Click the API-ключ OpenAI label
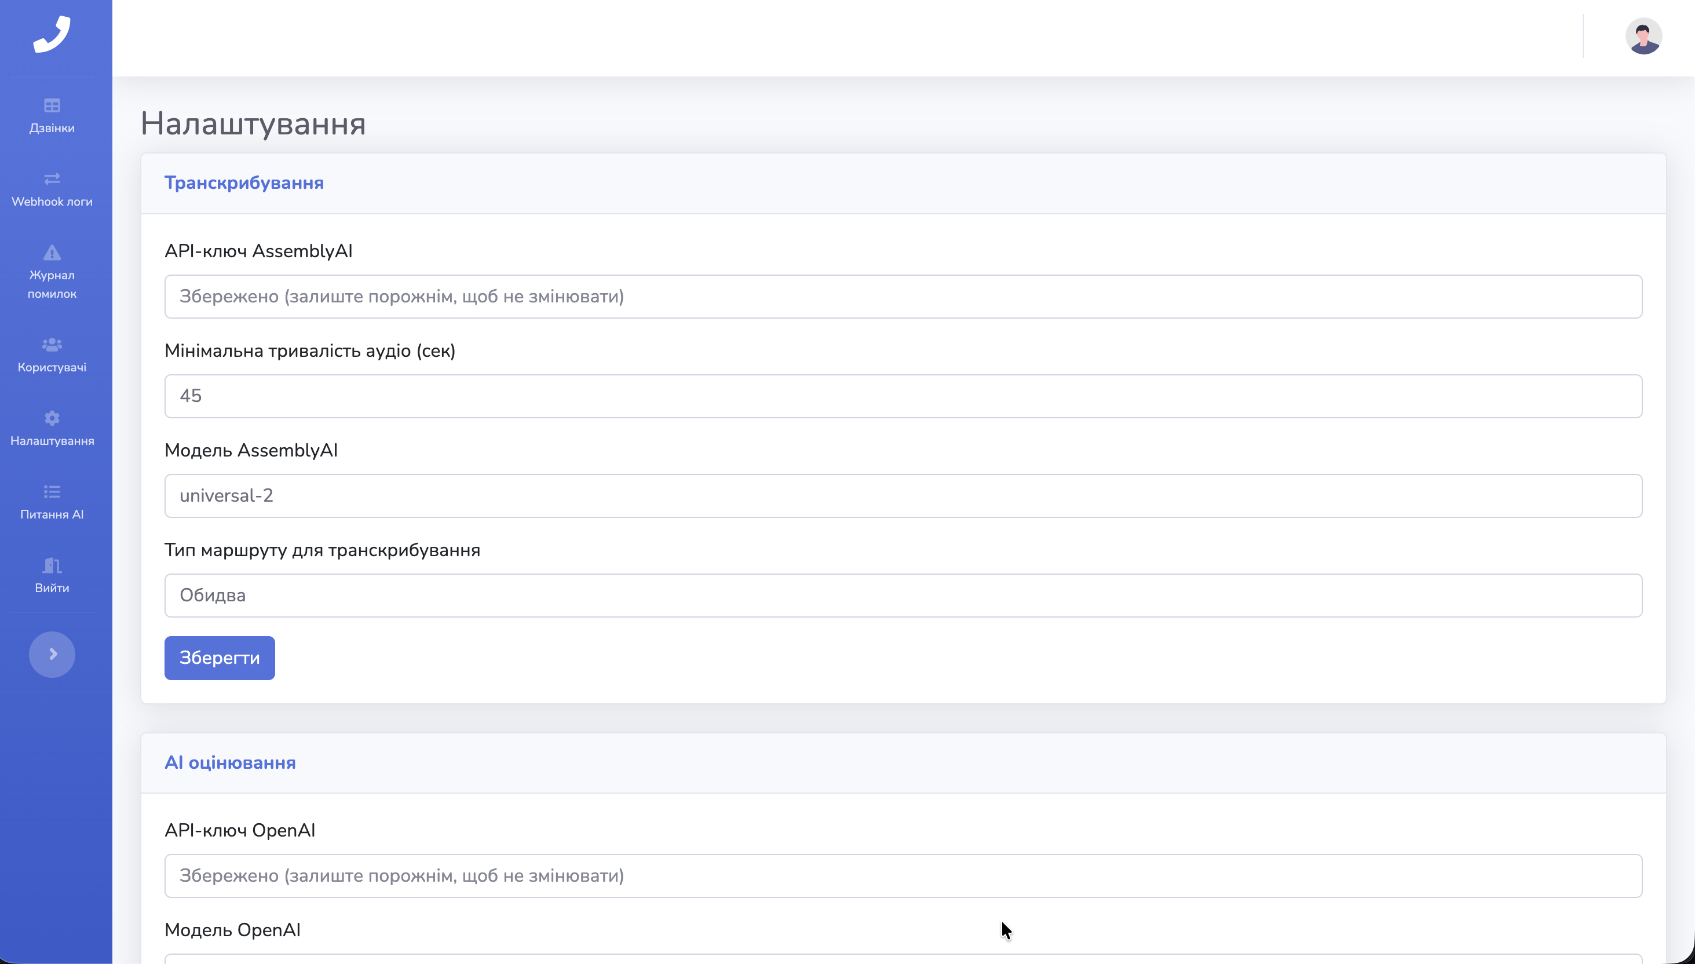Viewport: 1695px width, 964px height. pos(240,830)
